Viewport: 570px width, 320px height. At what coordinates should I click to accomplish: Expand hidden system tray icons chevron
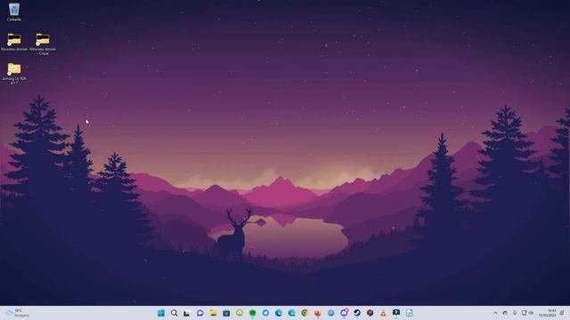click(495, 313)
